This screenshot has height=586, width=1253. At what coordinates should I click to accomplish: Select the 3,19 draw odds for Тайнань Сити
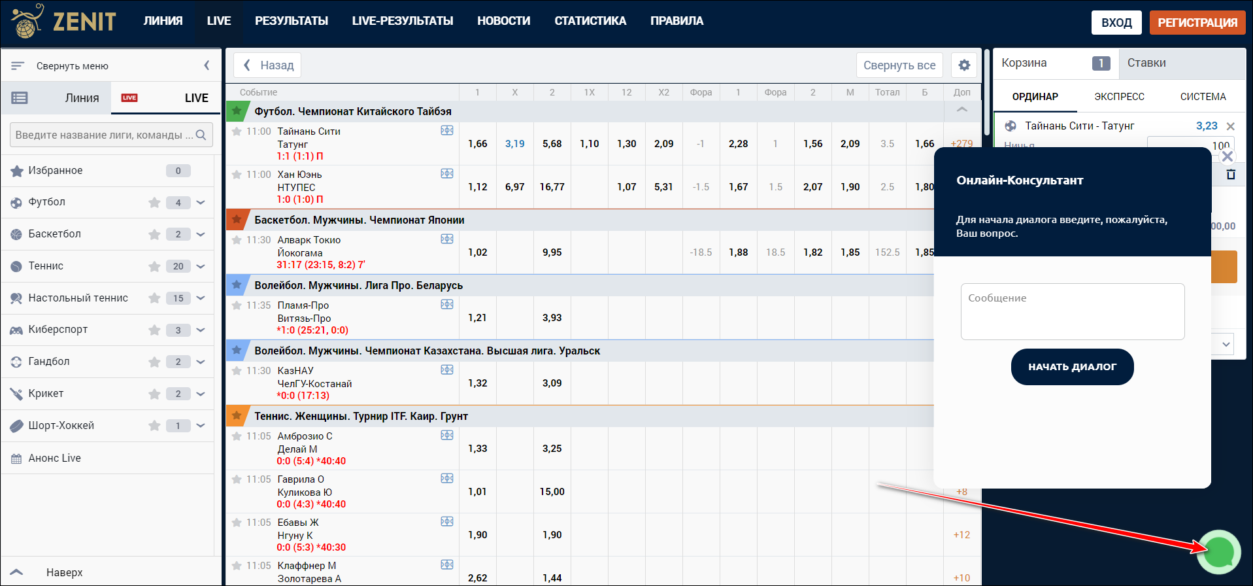(x=514, y=144)
